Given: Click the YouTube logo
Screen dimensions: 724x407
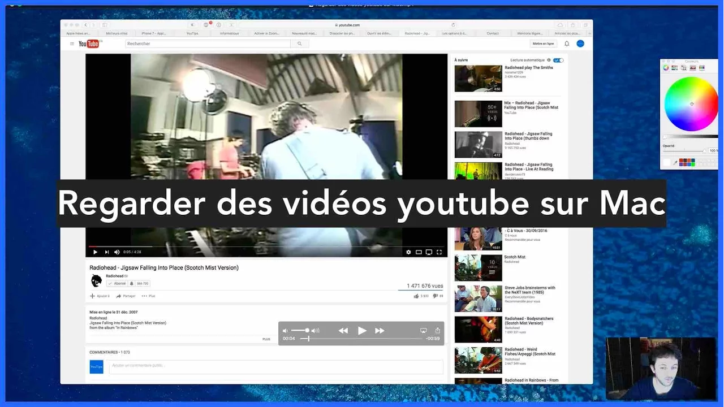Looking at the screenshot, I should pos(90,44).
